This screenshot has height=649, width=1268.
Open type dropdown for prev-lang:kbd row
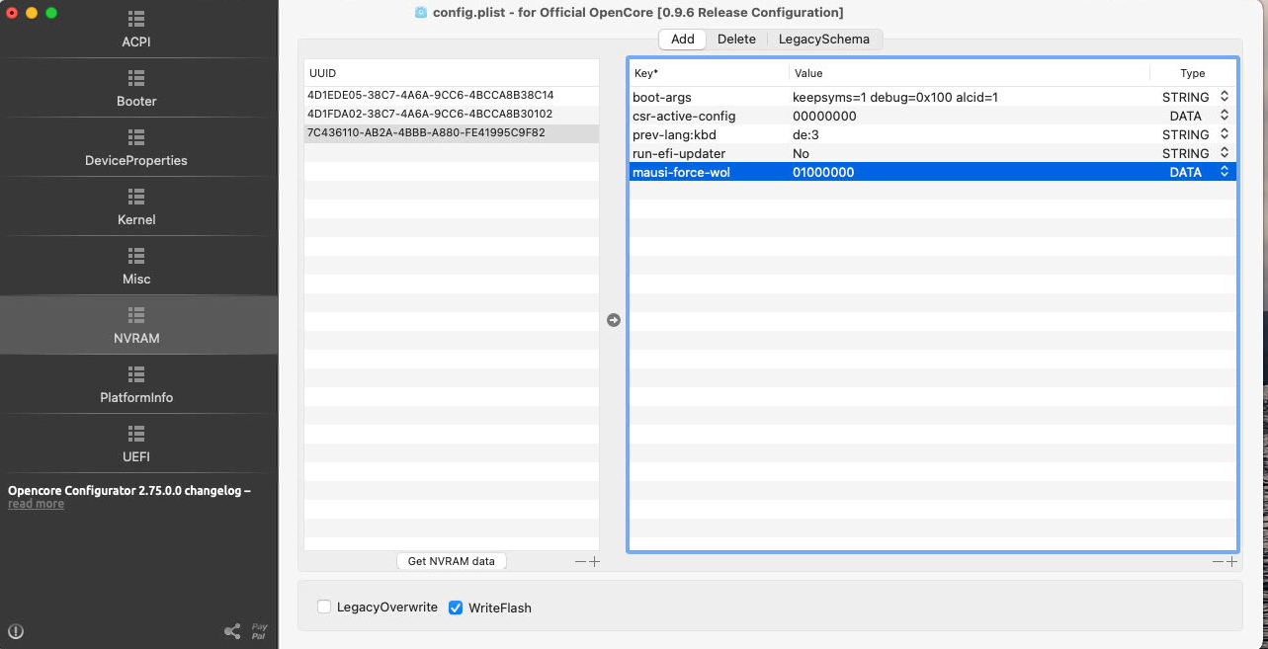(1225, 134)
